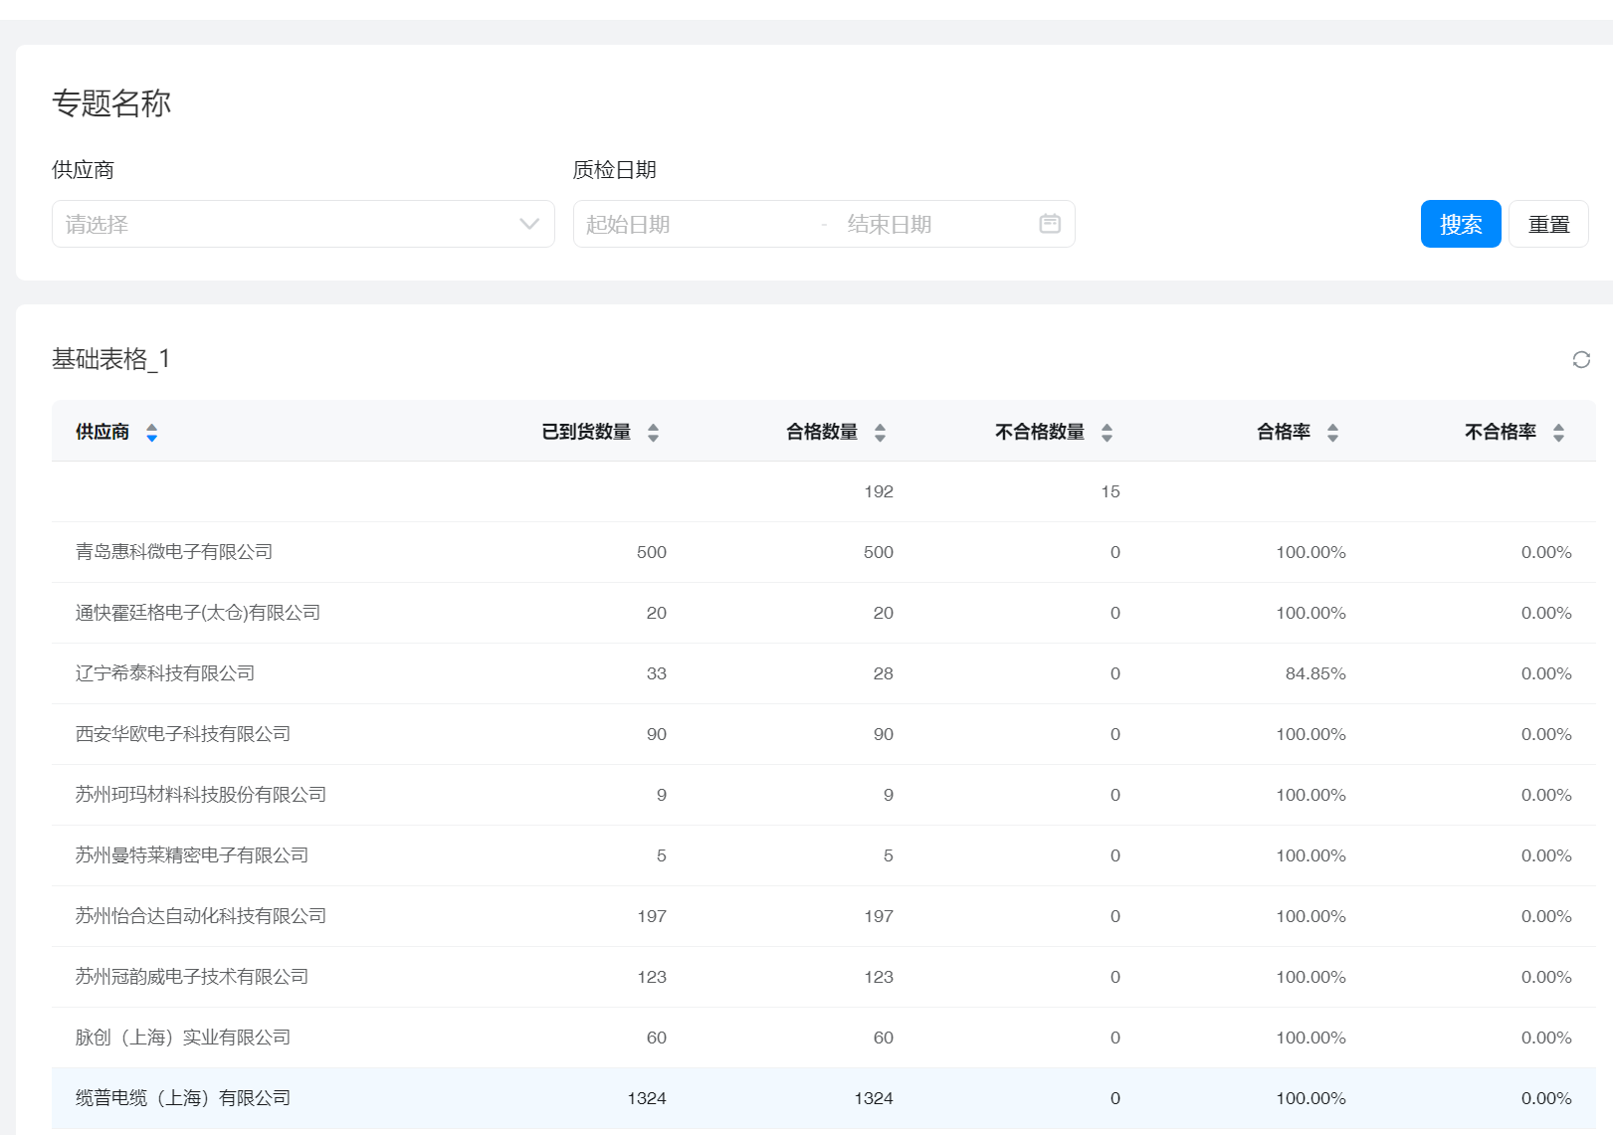The image size is (1613, 1135).
Task: Click the 供应商 column header text
Action: pyautogui.click(x=102, y=432)
